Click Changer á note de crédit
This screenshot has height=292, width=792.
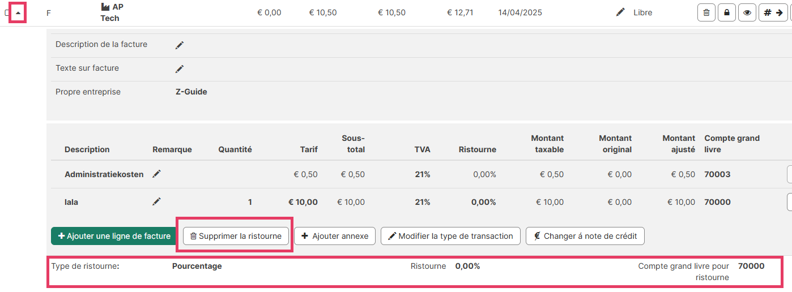585,236
